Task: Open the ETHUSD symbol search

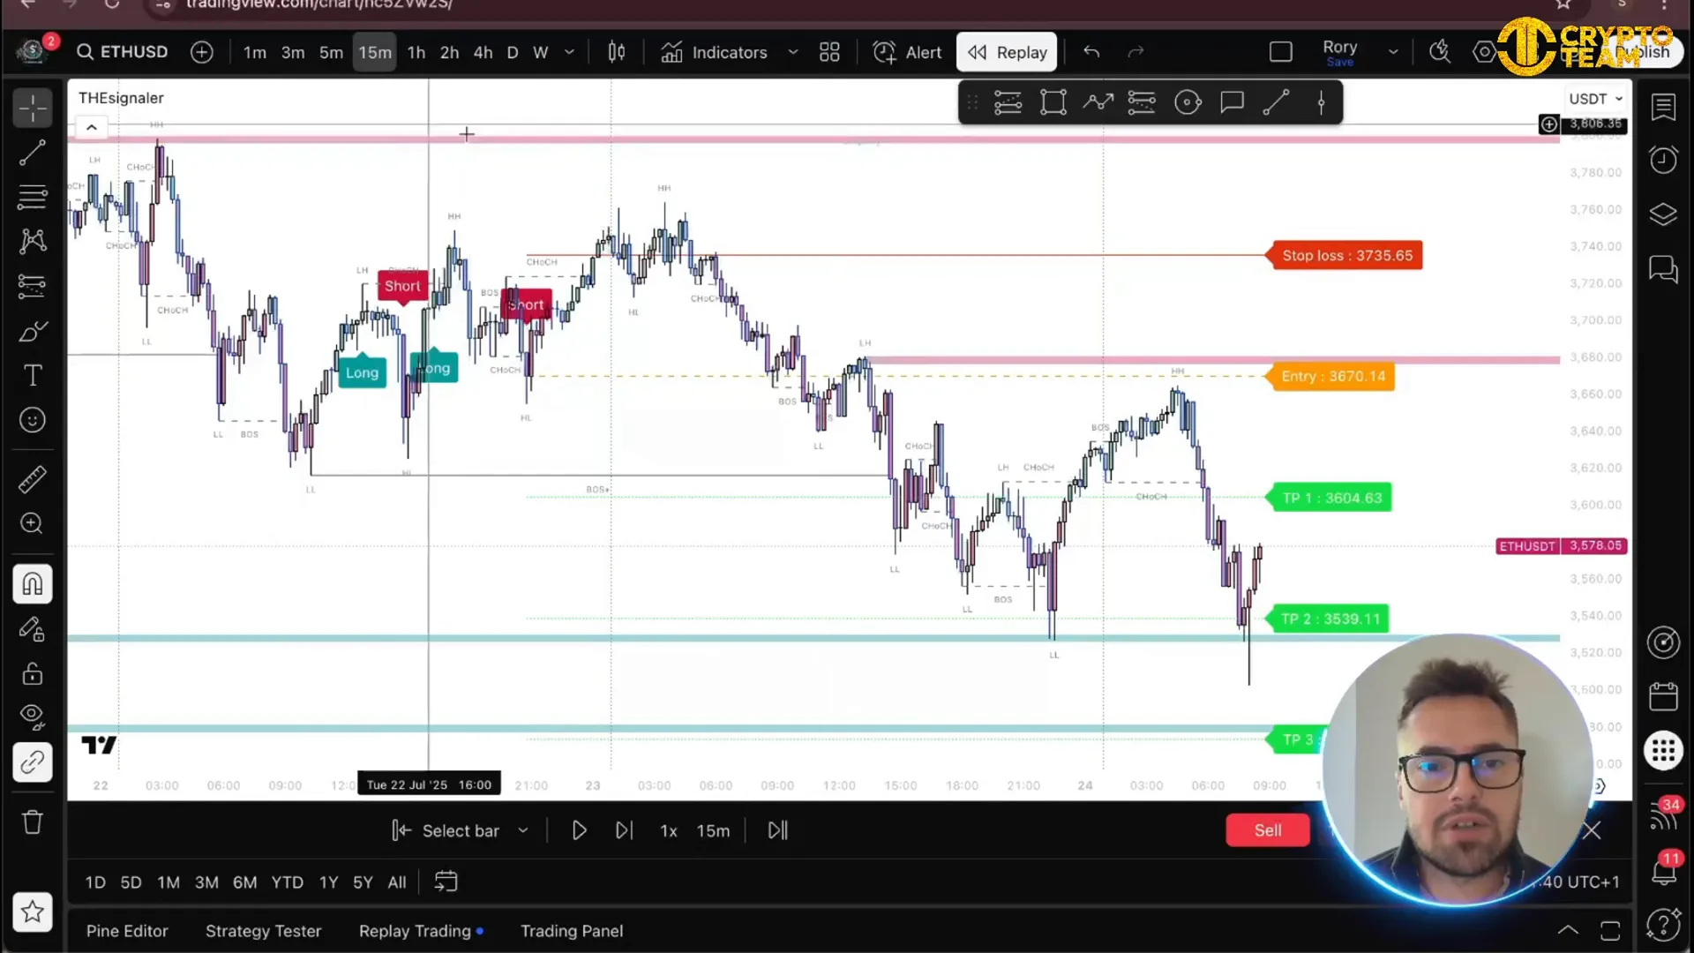Action: [123, 52]
